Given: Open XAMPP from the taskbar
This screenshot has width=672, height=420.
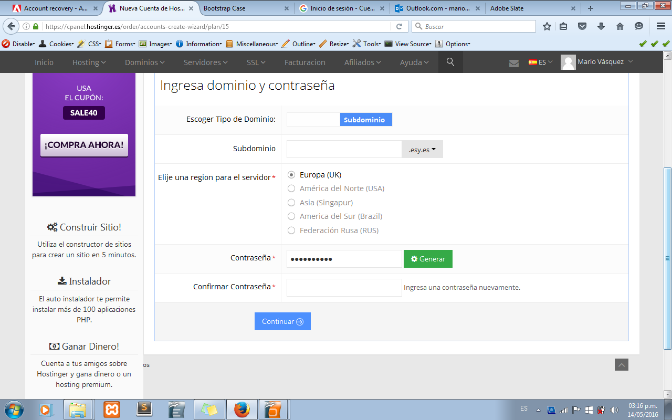Looking at the screenshot, I should [x=111, y=409].
